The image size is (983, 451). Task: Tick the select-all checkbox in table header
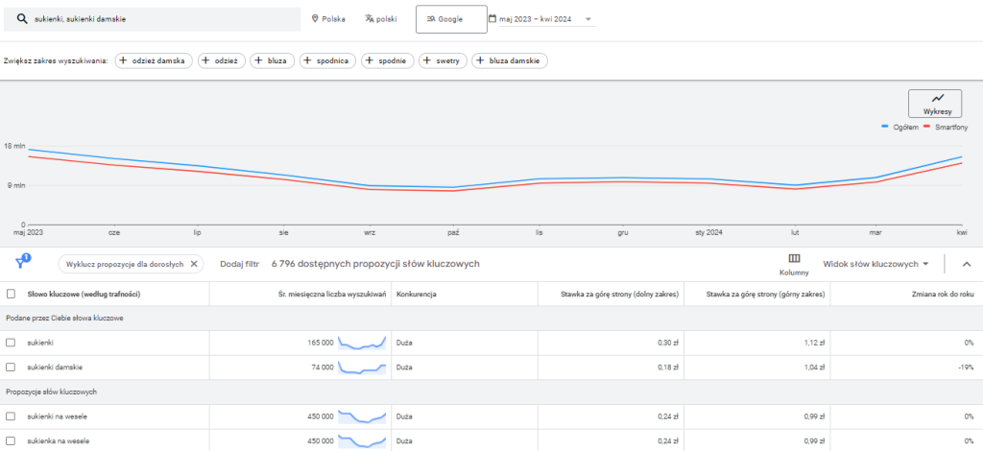tap(11, 294)
